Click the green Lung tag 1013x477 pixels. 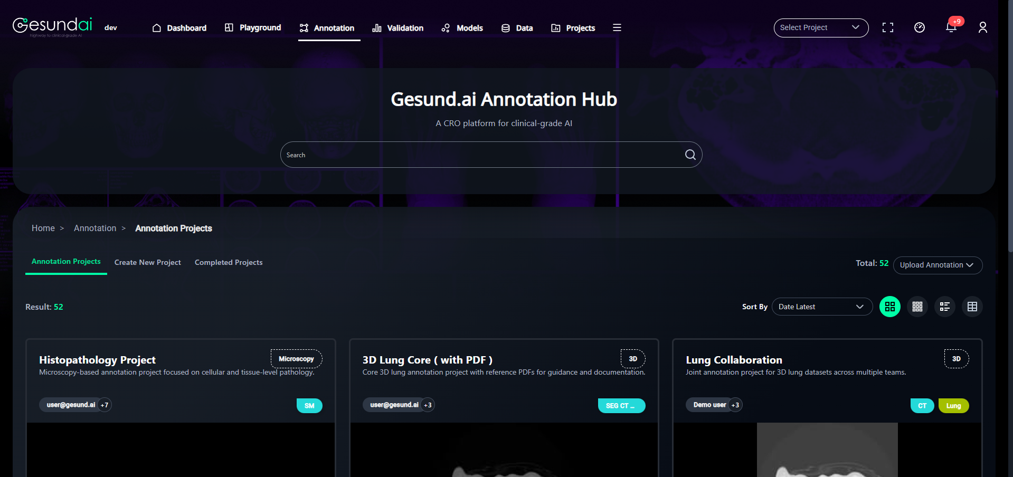pyautogui.click(x=953, y=406)
